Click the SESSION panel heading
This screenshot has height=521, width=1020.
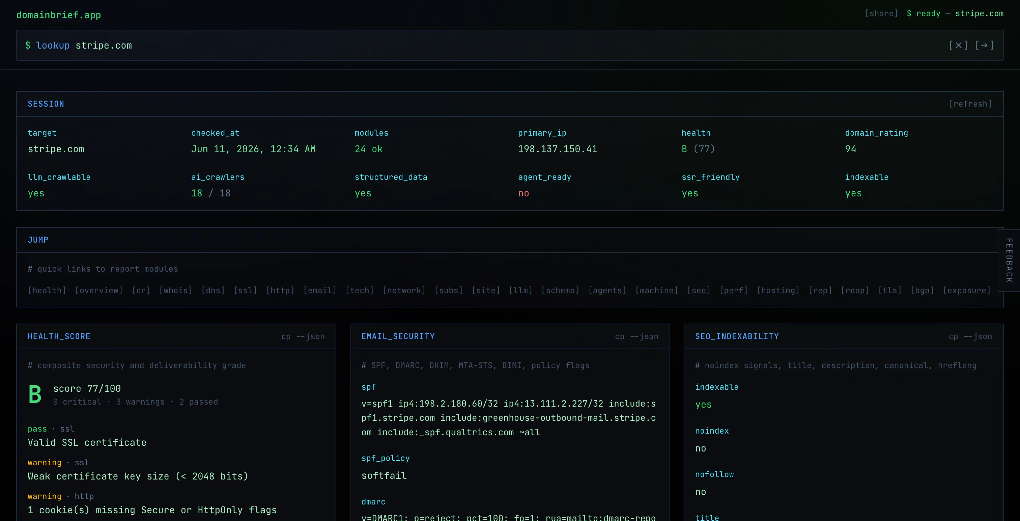(46, 104)
